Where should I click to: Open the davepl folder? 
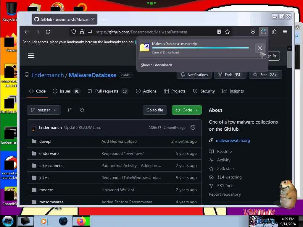click(x=45, y=142)
